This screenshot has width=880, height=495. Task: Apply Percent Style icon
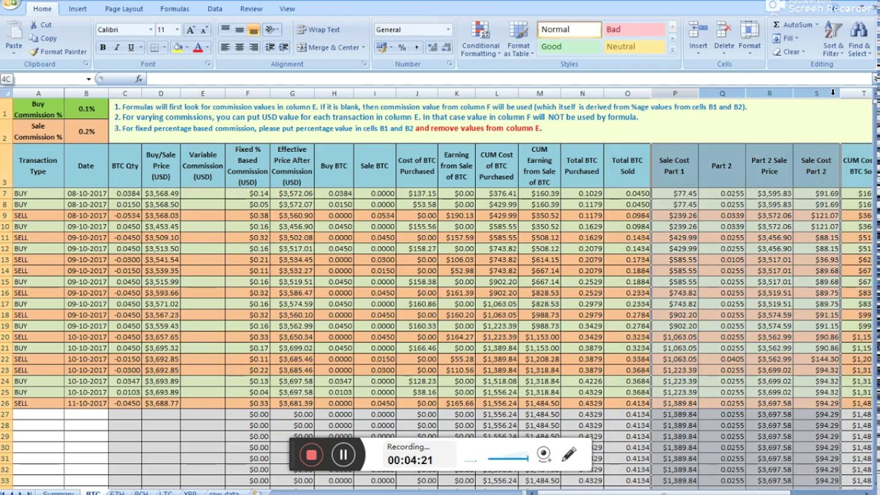(402, 47)
